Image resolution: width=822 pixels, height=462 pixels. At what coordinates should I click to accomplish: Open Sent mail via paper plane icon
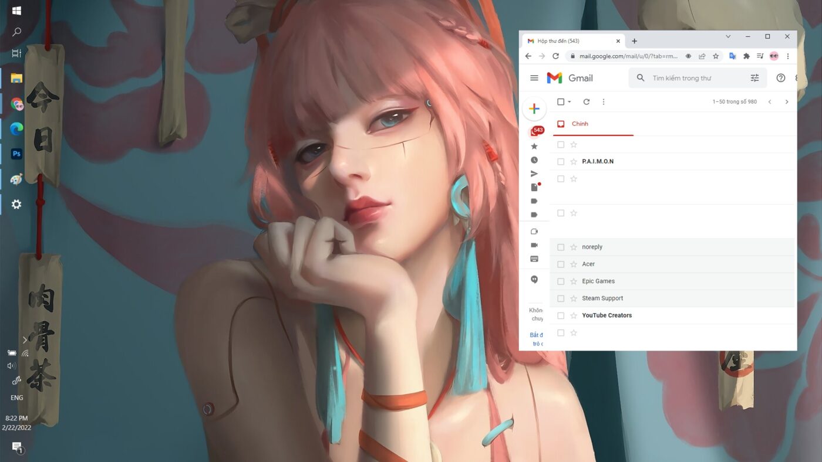(x=534, y=174)
